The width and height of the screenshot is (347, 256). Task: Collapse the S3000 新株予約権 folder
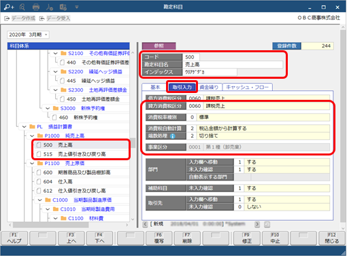pyautogui.click(x=48, y=109)
